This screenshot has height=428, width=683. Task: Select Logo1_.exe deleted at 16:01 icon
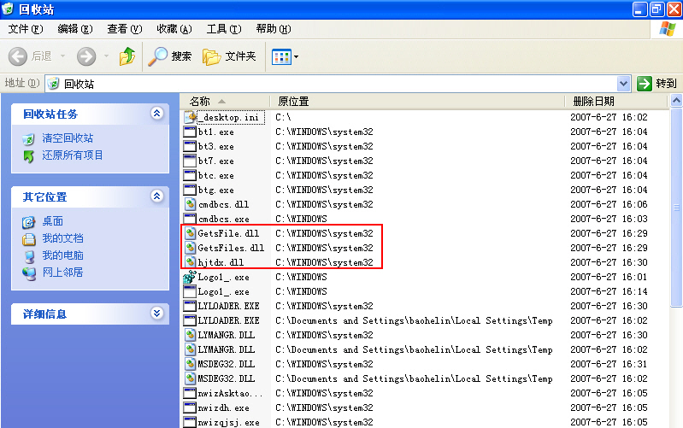[190, 277]
